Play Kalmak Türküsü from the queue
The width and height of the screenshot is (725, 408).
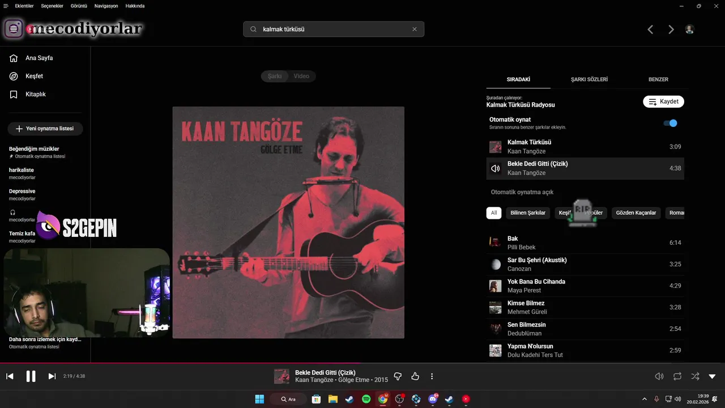[585, 147]
